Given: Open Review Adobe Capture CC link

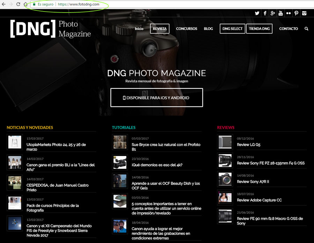Looking at the screenshot, I should tap(259, 200).
